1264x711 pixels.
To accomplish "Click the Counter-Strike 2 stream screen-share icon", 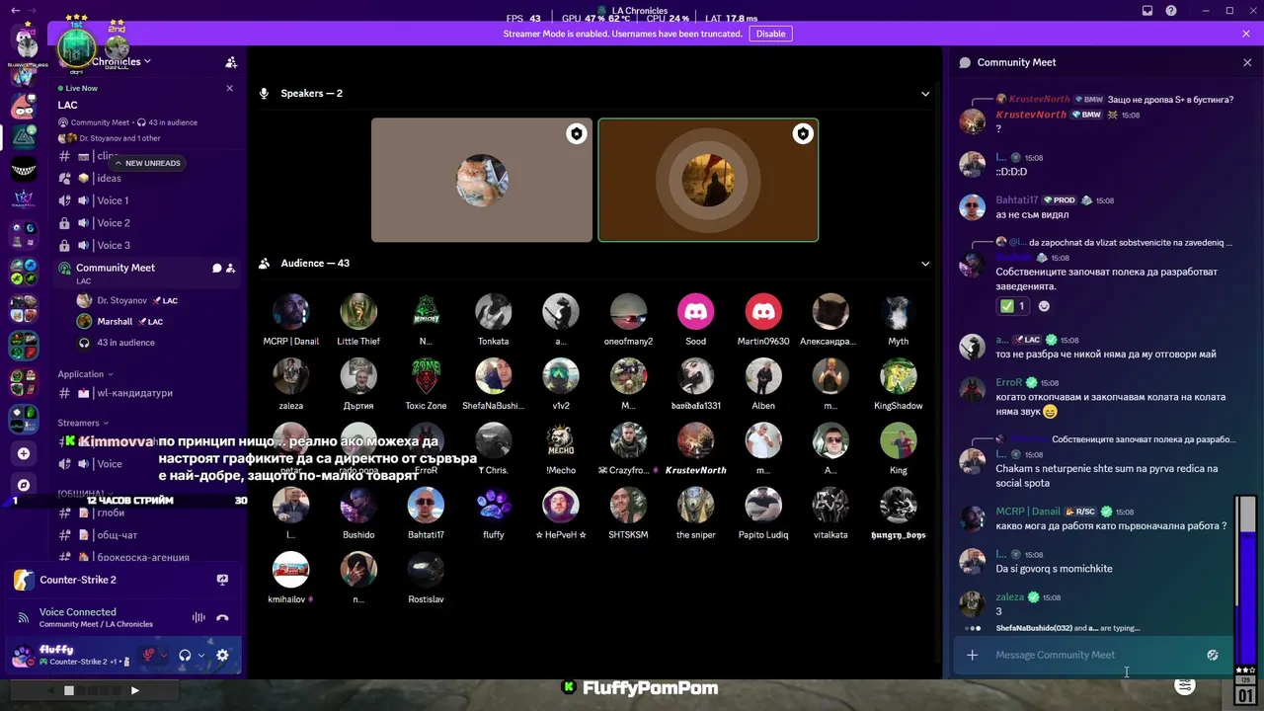I will pos(222,580).
